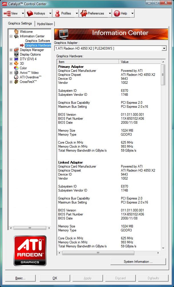Expand the Avivo Video node
This screenshot has height=287, width=174.
(11, 73)
